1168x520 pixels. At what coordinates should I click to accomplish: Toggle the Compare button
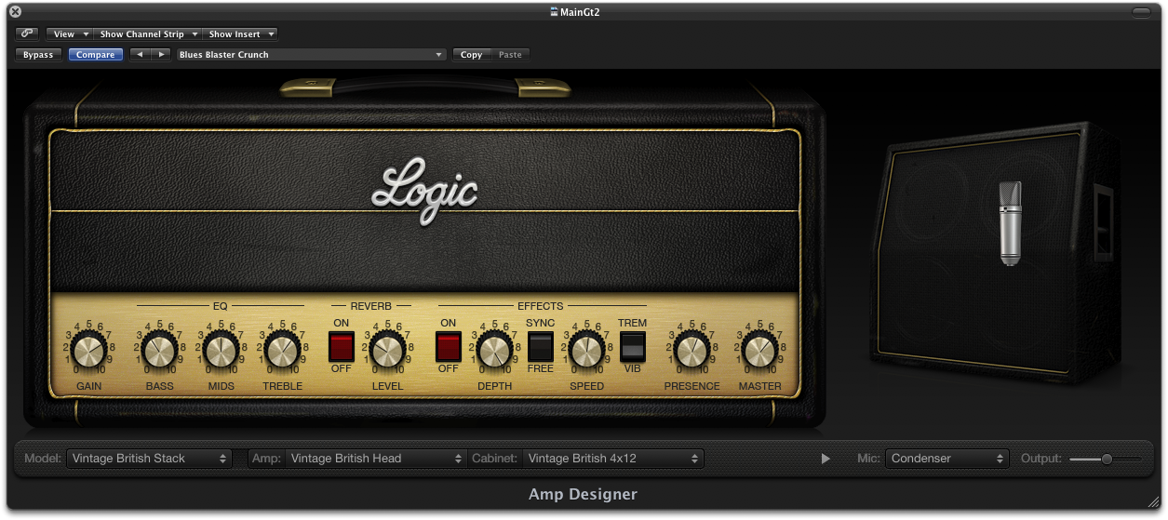tap(95, 55)
